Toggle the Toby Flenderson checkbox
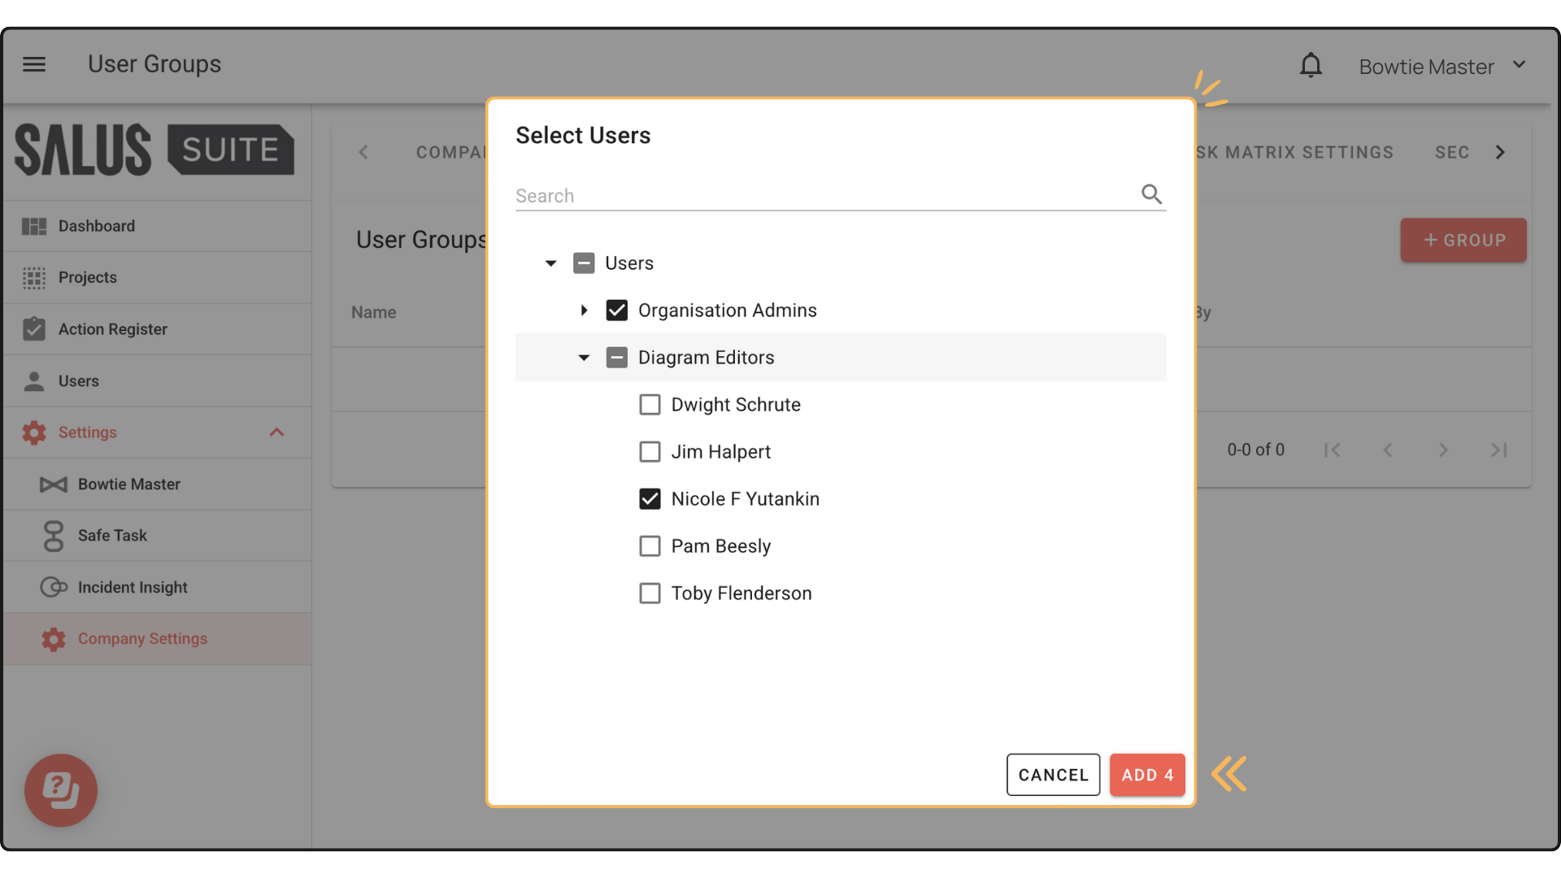The height and width of the screenshot is (878, 1561). point(650,593)
